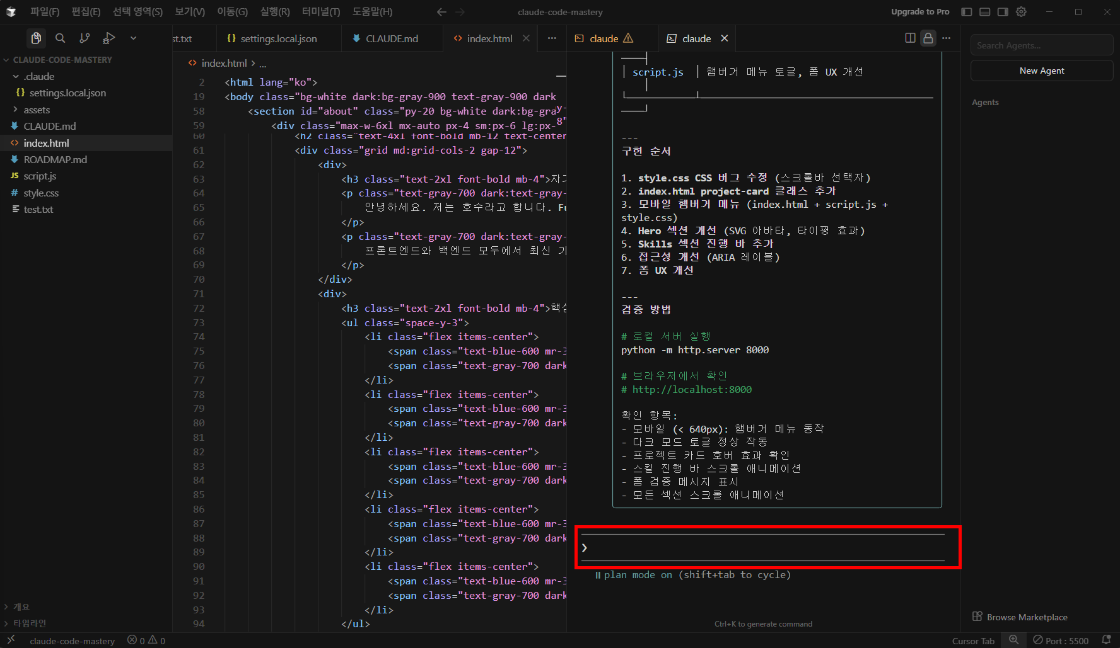This screenshot has height=648, width=1120.
Task: Open the Source Control branch icon
Action: (85, 38)
